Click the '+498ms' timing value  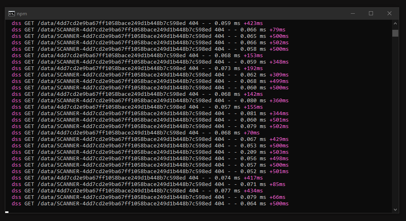click(x=279, y=159)
